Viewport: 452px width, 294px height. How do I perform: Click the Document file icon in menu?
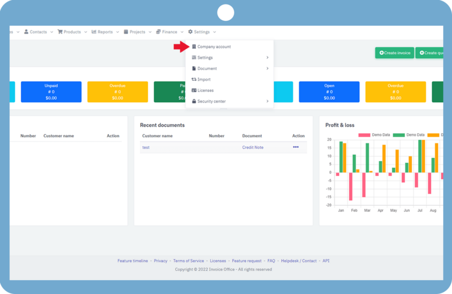(x=194, y=68)
